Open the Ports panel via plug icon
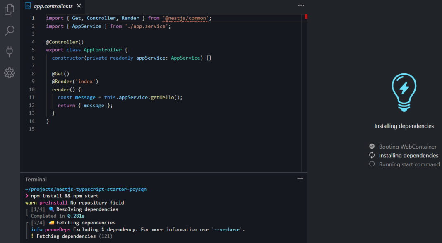The height and width of the screenshot is (243, 442). (9, 51)
